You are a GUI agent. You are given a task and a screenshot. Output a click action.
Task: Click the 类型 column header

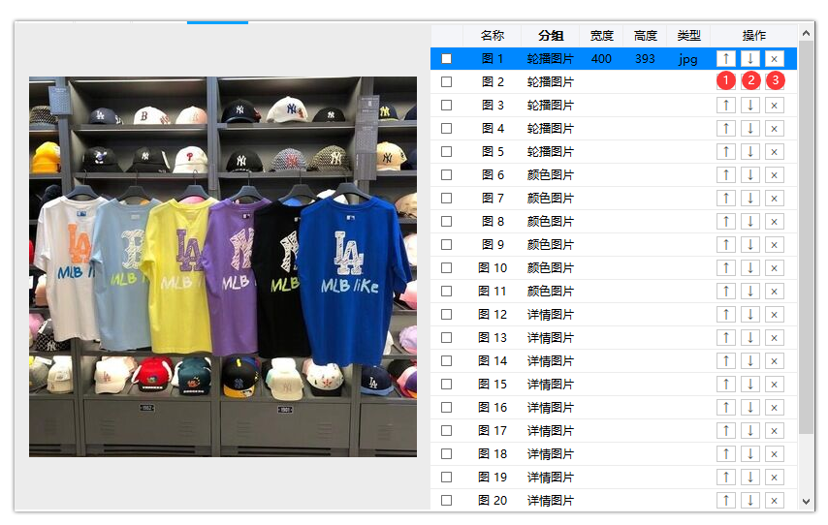(688, 35)
